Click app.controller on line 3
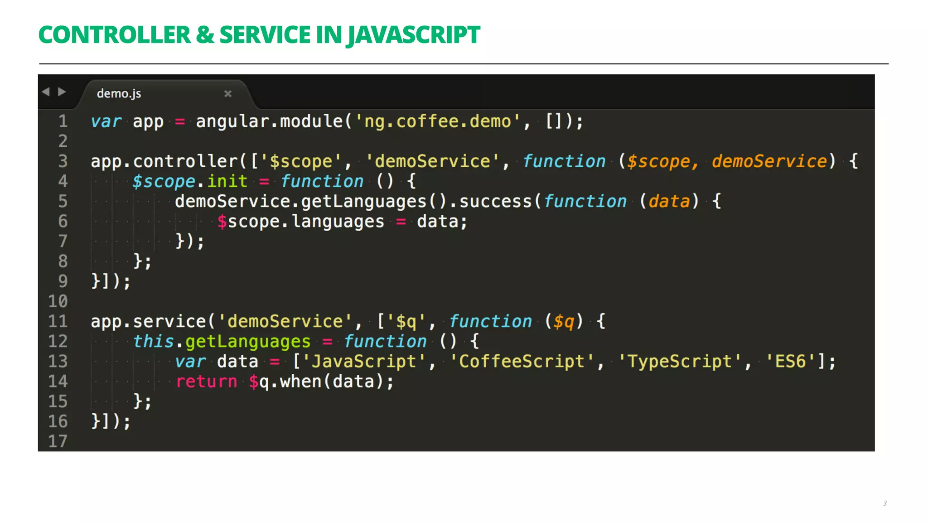928x522 pixels. point(164,161)
